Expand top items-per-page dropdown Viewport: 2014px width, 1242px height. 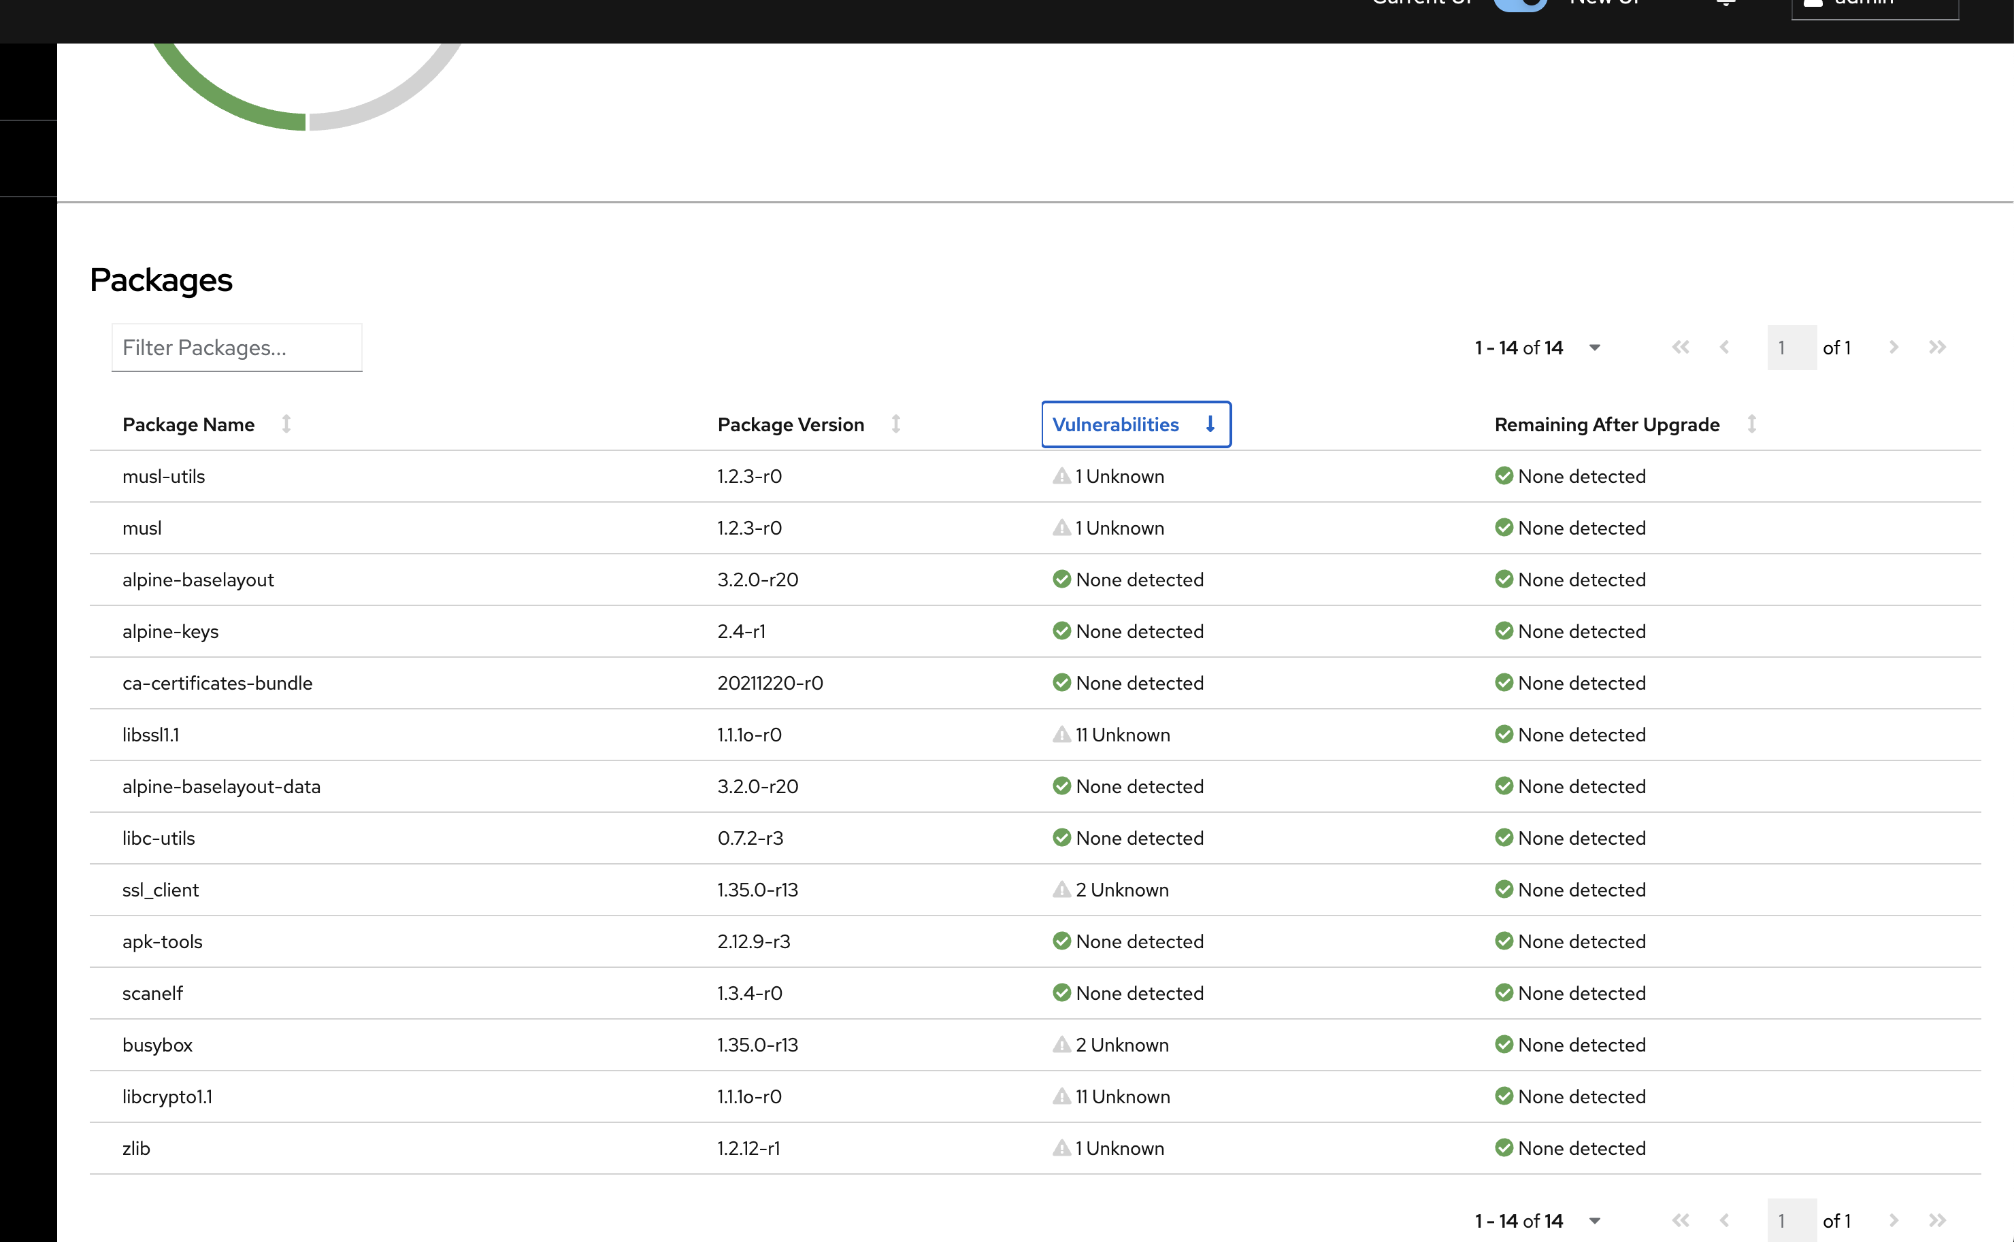1594,348
